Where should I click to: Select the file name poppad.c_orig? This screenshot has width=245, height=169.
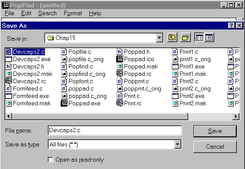(x=88, y=96)
